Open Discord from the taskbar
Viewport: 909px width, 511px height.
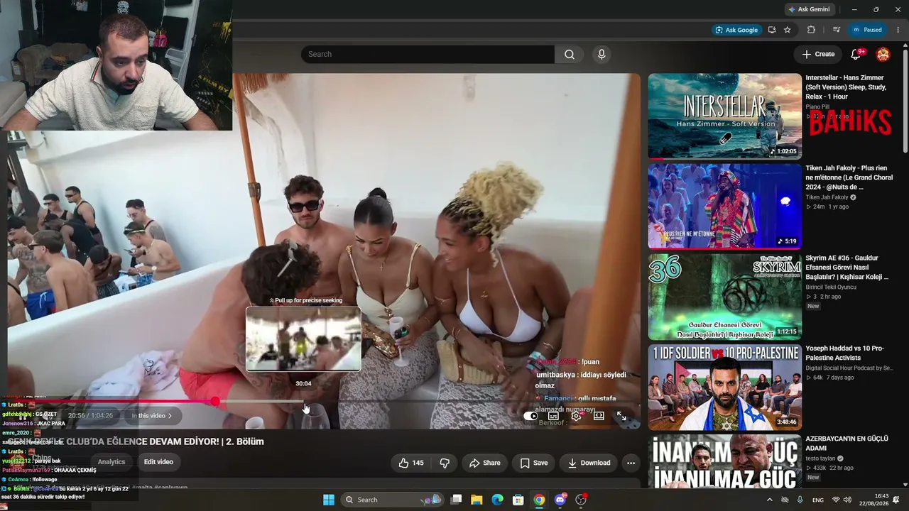(x=560, y=500)
